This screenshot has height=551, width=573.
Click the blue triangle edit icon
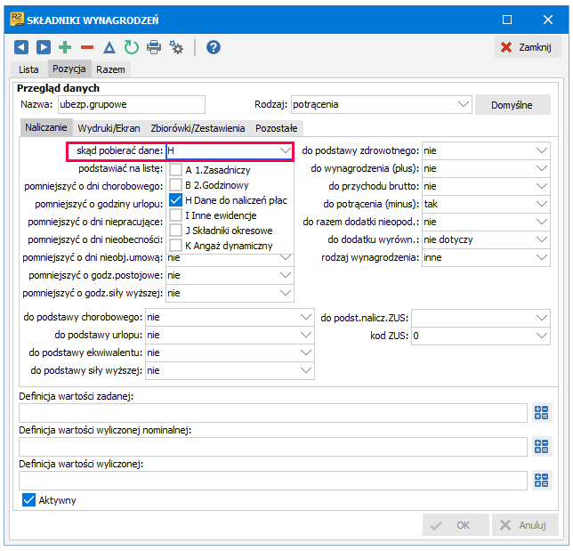pyautogui.click(x=109, y=47)
